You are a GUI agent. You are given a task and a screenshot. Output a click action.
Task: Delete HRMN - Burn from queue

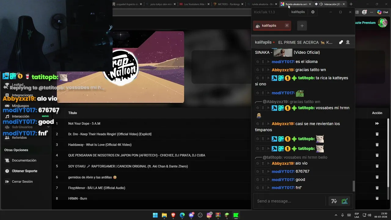(377, 198)
